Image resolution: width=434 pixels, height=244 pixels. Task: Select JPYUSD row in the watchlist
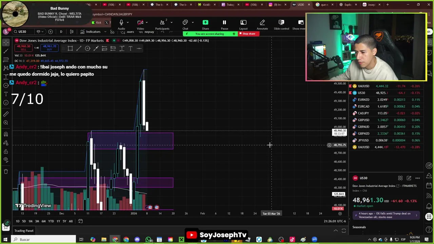(386, 140)
